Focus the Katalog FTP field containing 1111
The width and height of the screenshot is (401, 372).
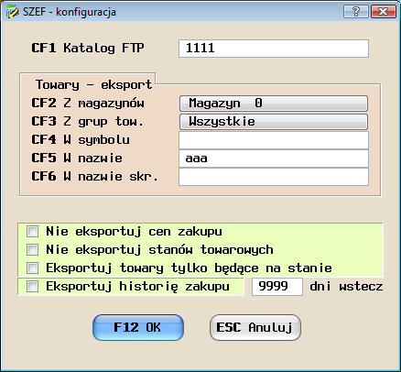(274, 49)
